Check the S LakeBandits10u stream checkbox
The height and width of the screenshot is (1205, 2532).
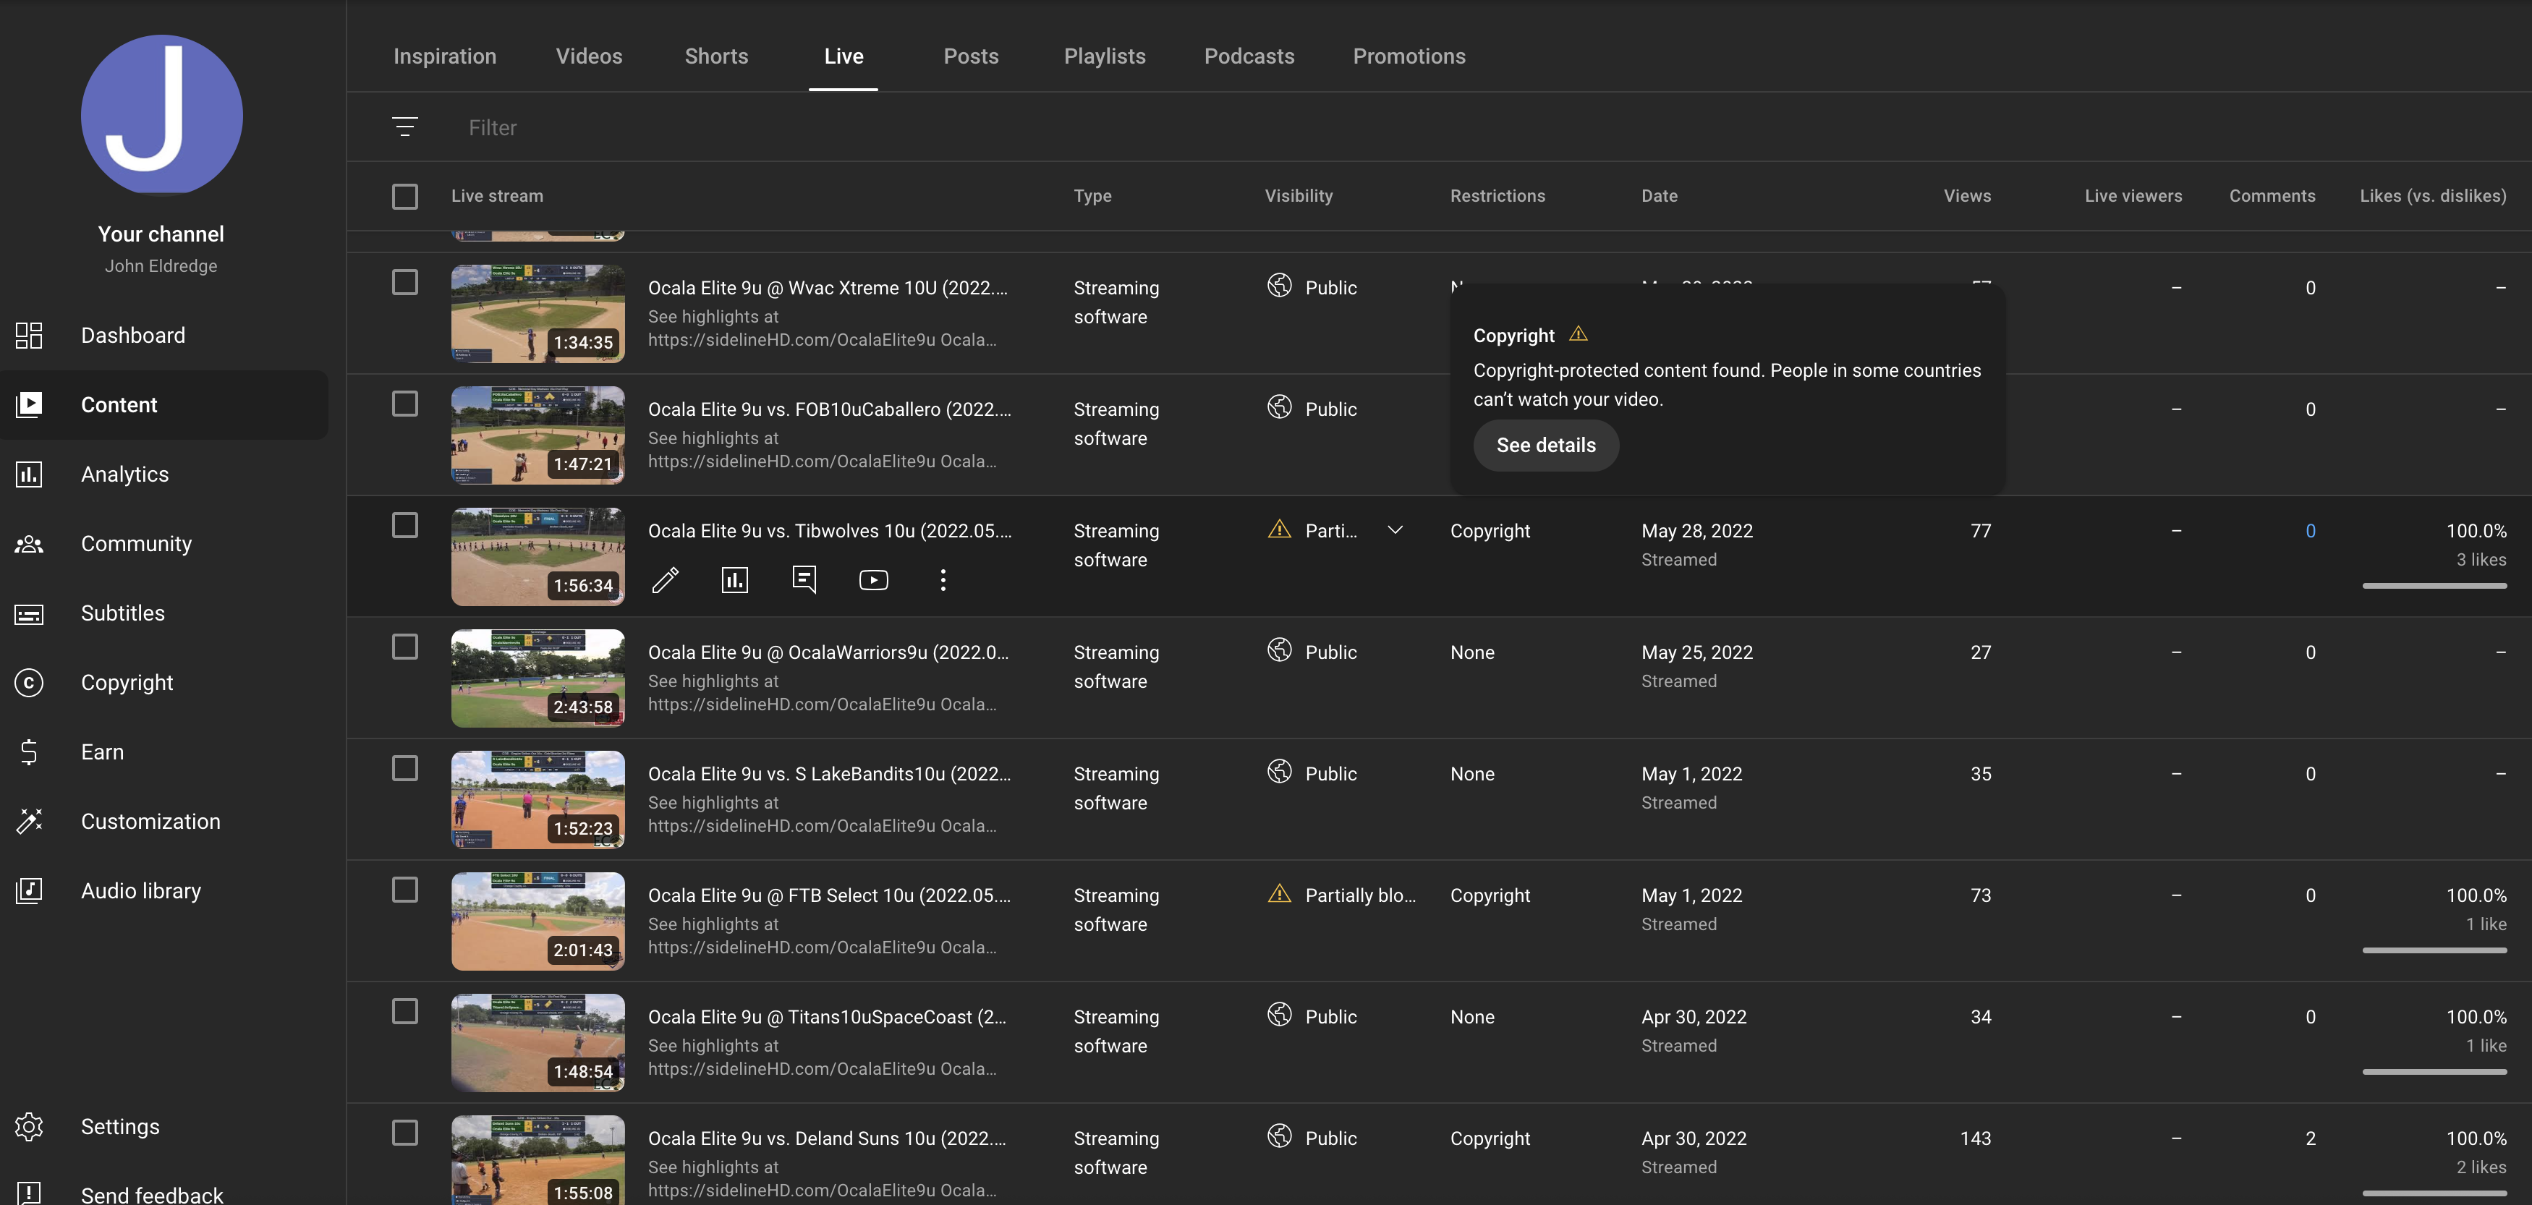coord(405,769)
